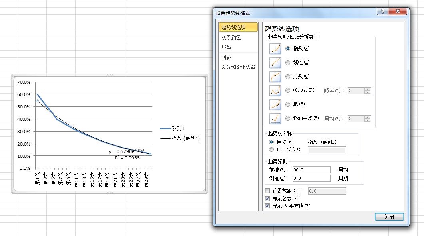Click the polynomial trendline type icon
The height and width of the screenshot is (236, 424).
click(x=275, y=91)
